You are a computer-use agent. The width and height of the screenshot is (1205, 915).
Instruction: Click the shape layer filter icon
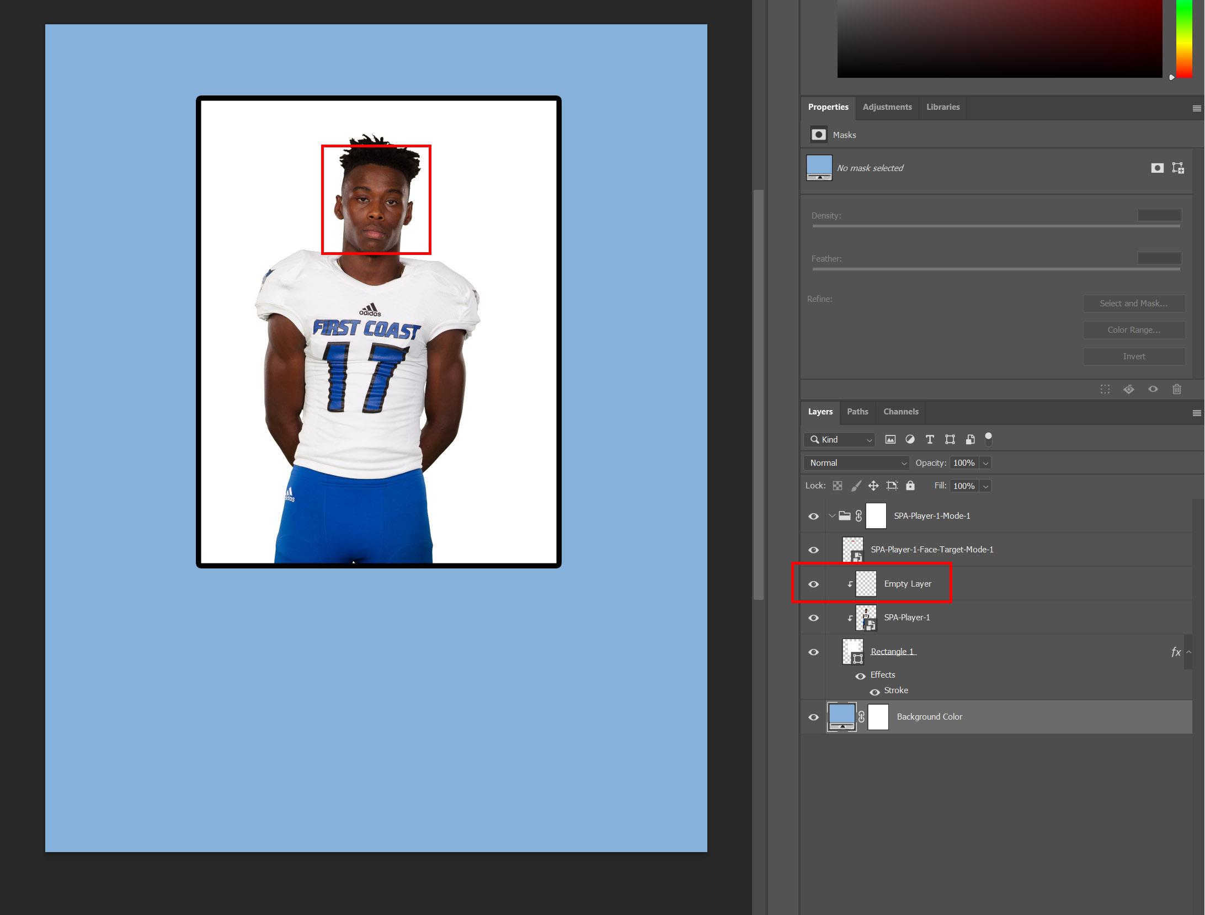(x=950, y=439)
